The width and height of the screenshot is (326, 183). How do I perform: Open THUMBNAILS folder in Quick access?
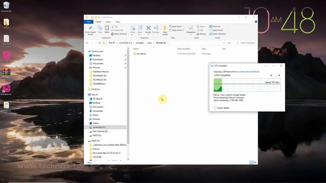pyautogui.click(x=99, y=84)
